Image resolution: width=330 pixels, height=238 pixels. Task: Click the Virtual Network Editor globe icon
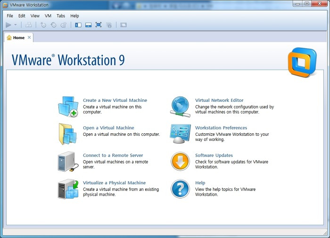coord(180,107)
